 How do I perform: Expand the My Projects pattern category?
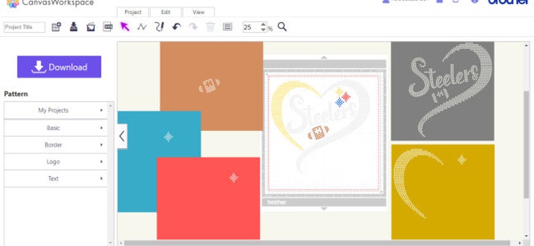(56, 110)
